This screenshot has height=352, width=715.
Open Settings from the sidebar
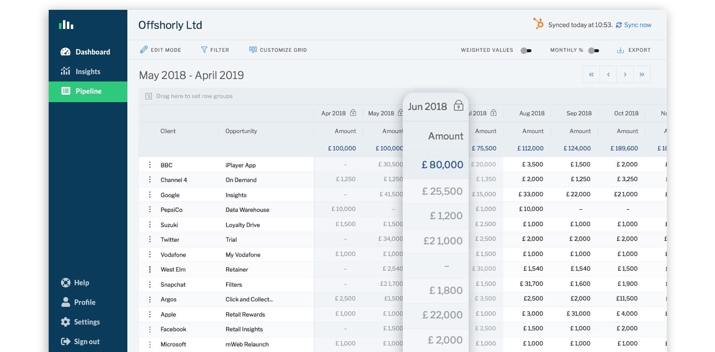point(80,322)
